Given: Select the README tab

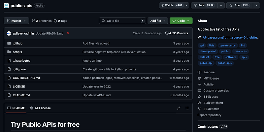Looking at the screenshot, I should pos(16,108).
